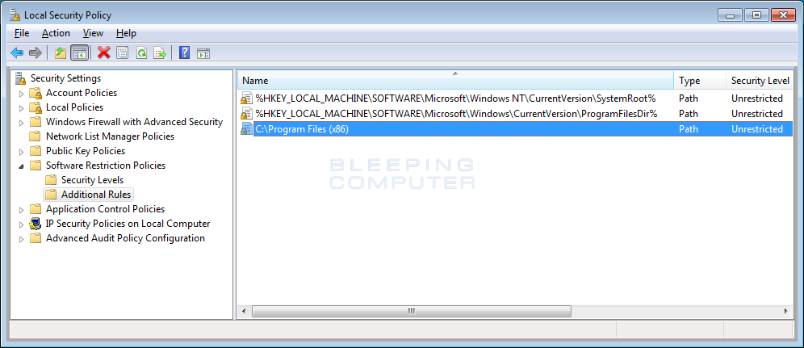Expand the Public Key Policies node
This screenshot has width=804, height=348.
21,151
